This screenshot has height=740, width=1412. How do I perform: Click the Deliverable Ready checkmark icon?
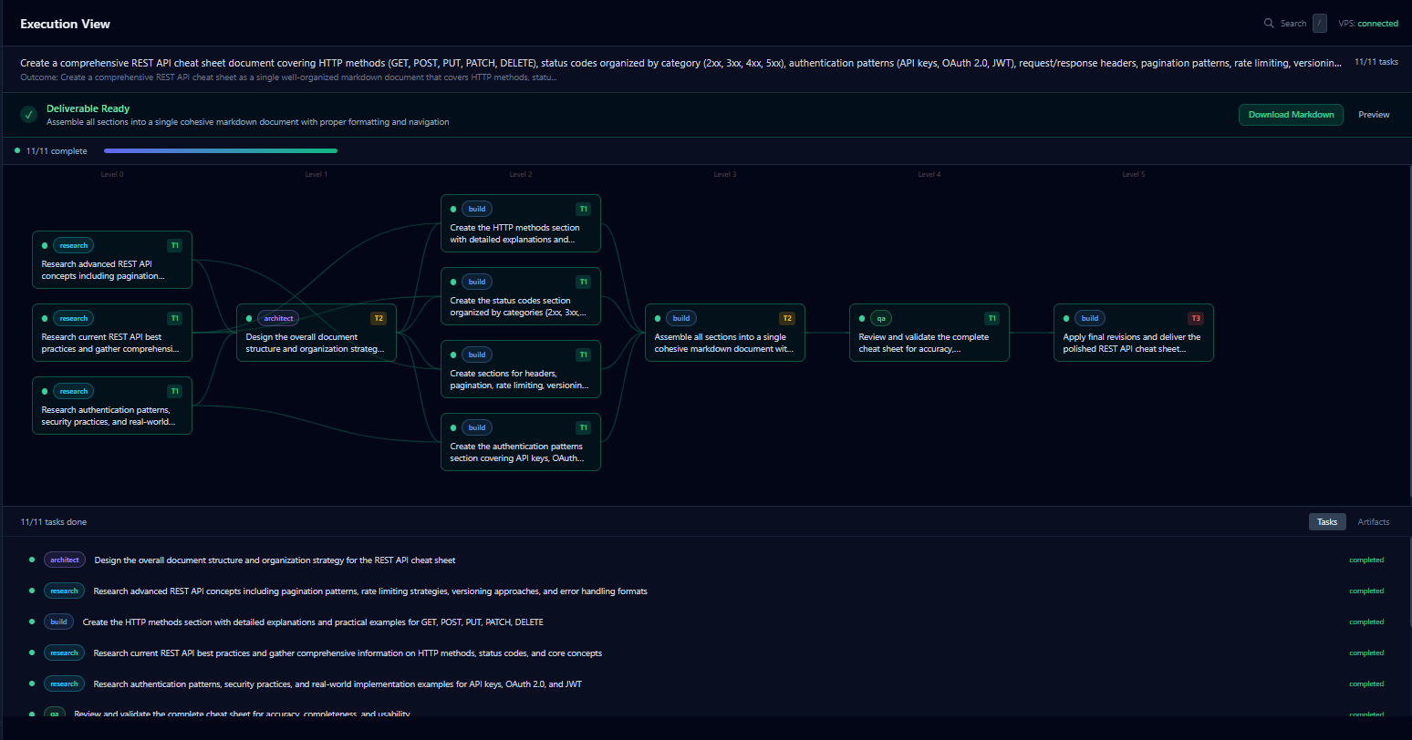(x=29, y=115)
